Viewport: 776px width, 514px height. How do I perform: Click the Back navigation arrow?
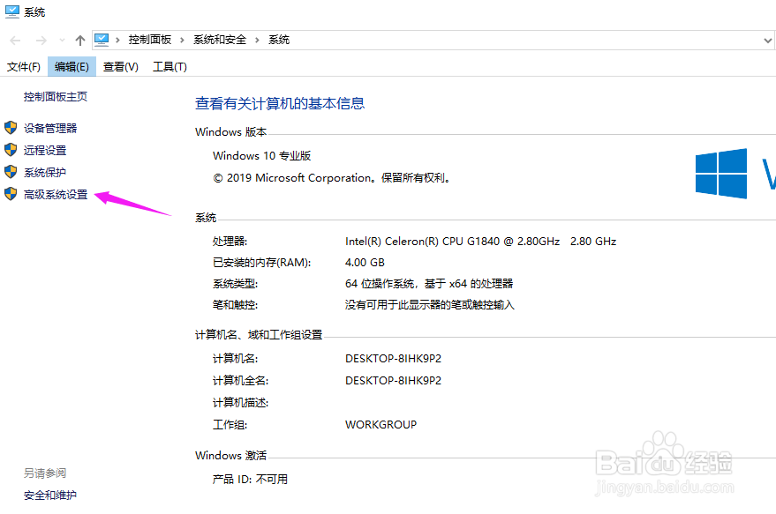pos(15,41)
